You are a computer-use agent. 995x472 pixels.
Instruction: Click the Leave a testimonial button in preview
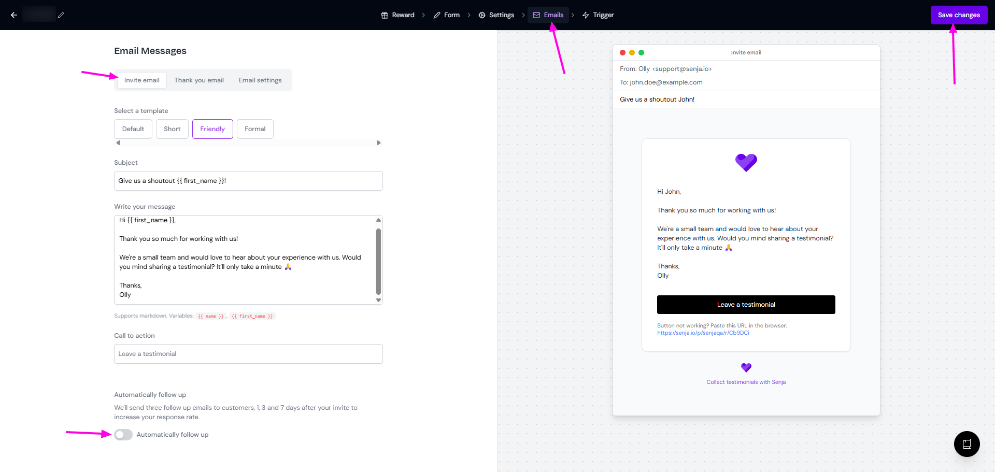[746, 305]
